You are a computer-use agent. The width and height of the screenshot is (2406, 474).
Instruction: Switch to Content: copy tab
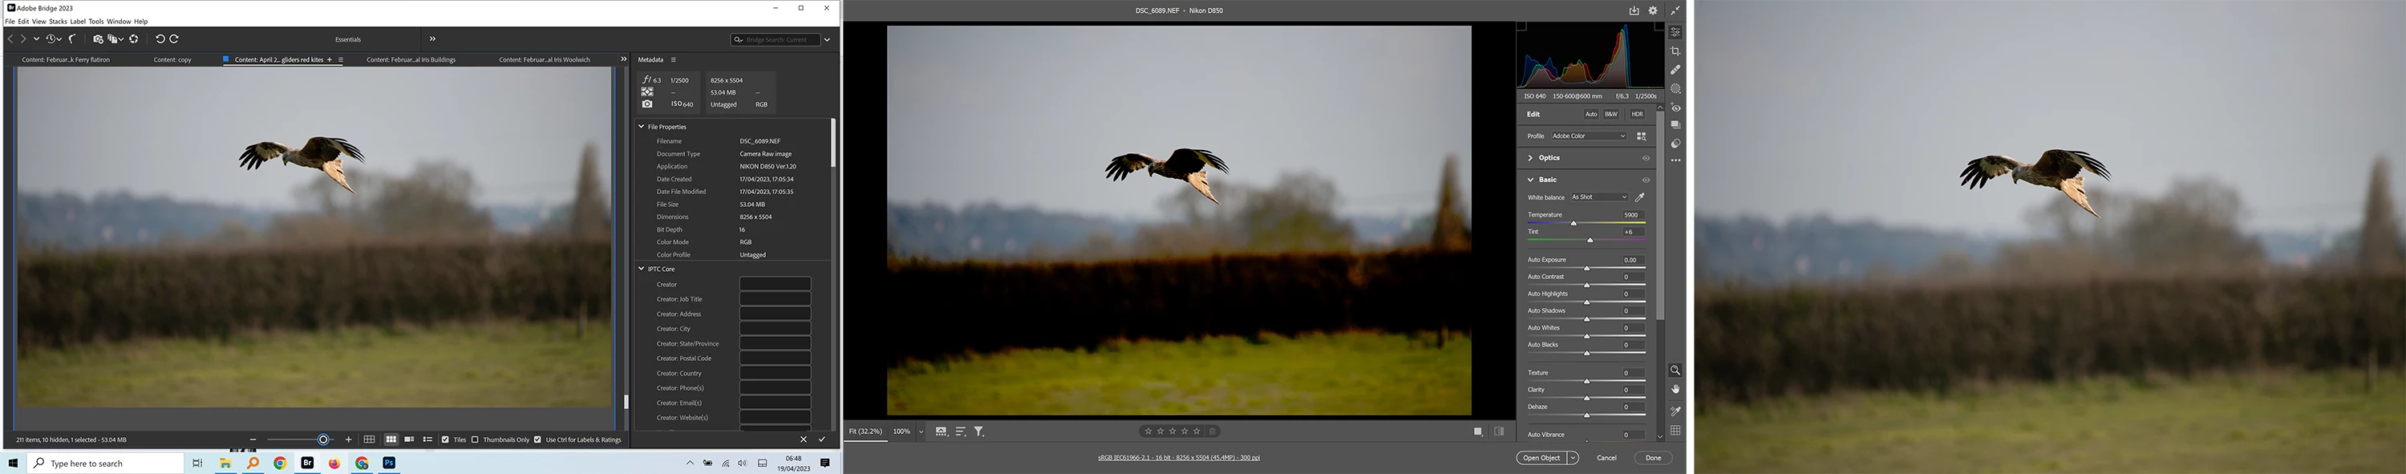pyautogui.click(x=172, y=60)
